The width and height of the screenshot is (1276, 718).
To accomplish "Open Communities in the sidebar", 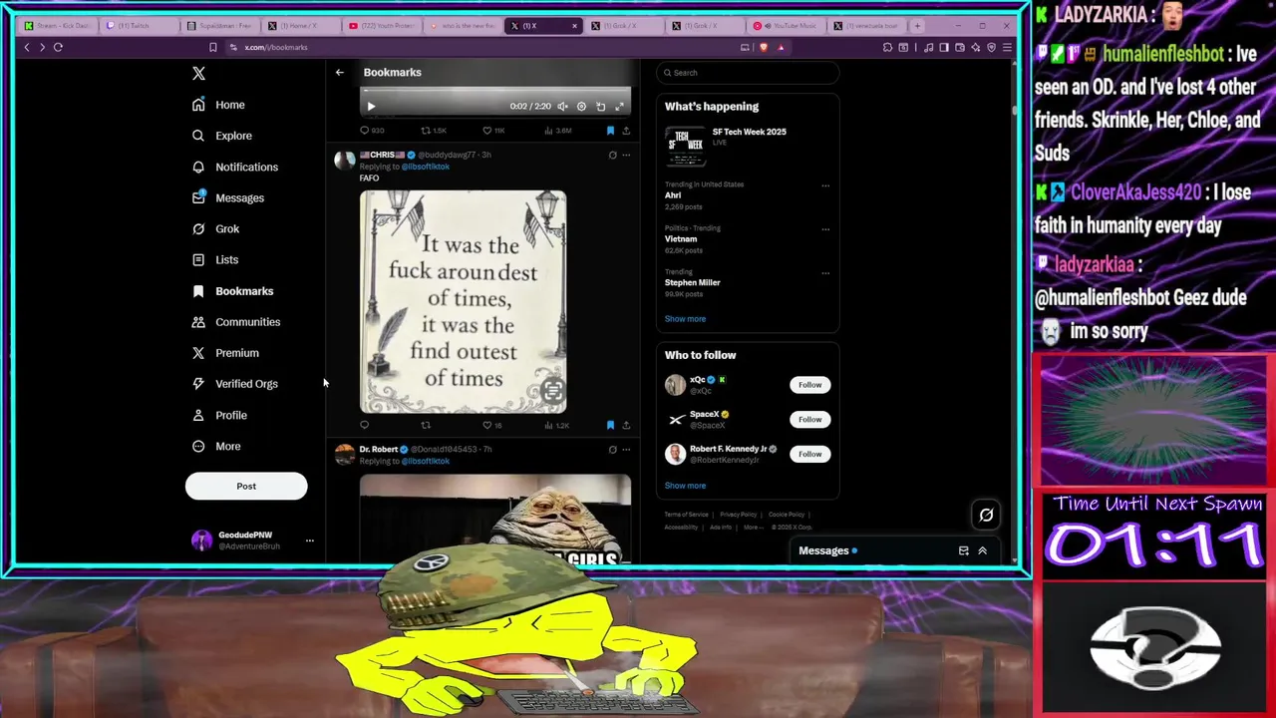I will [x=235, y=322].
